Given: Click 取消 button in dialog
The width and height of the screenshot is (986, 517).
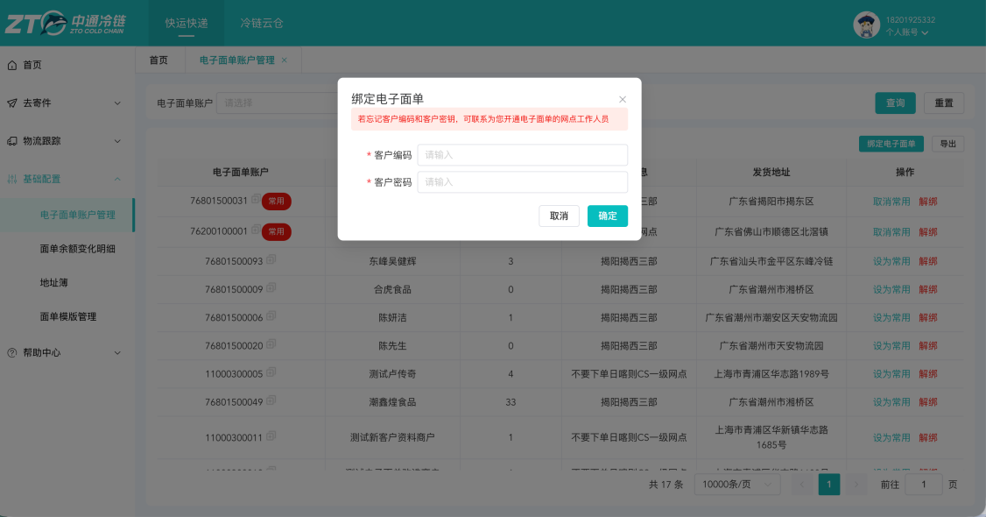Looking at the screenshot, I should click(x=559, y=216).
